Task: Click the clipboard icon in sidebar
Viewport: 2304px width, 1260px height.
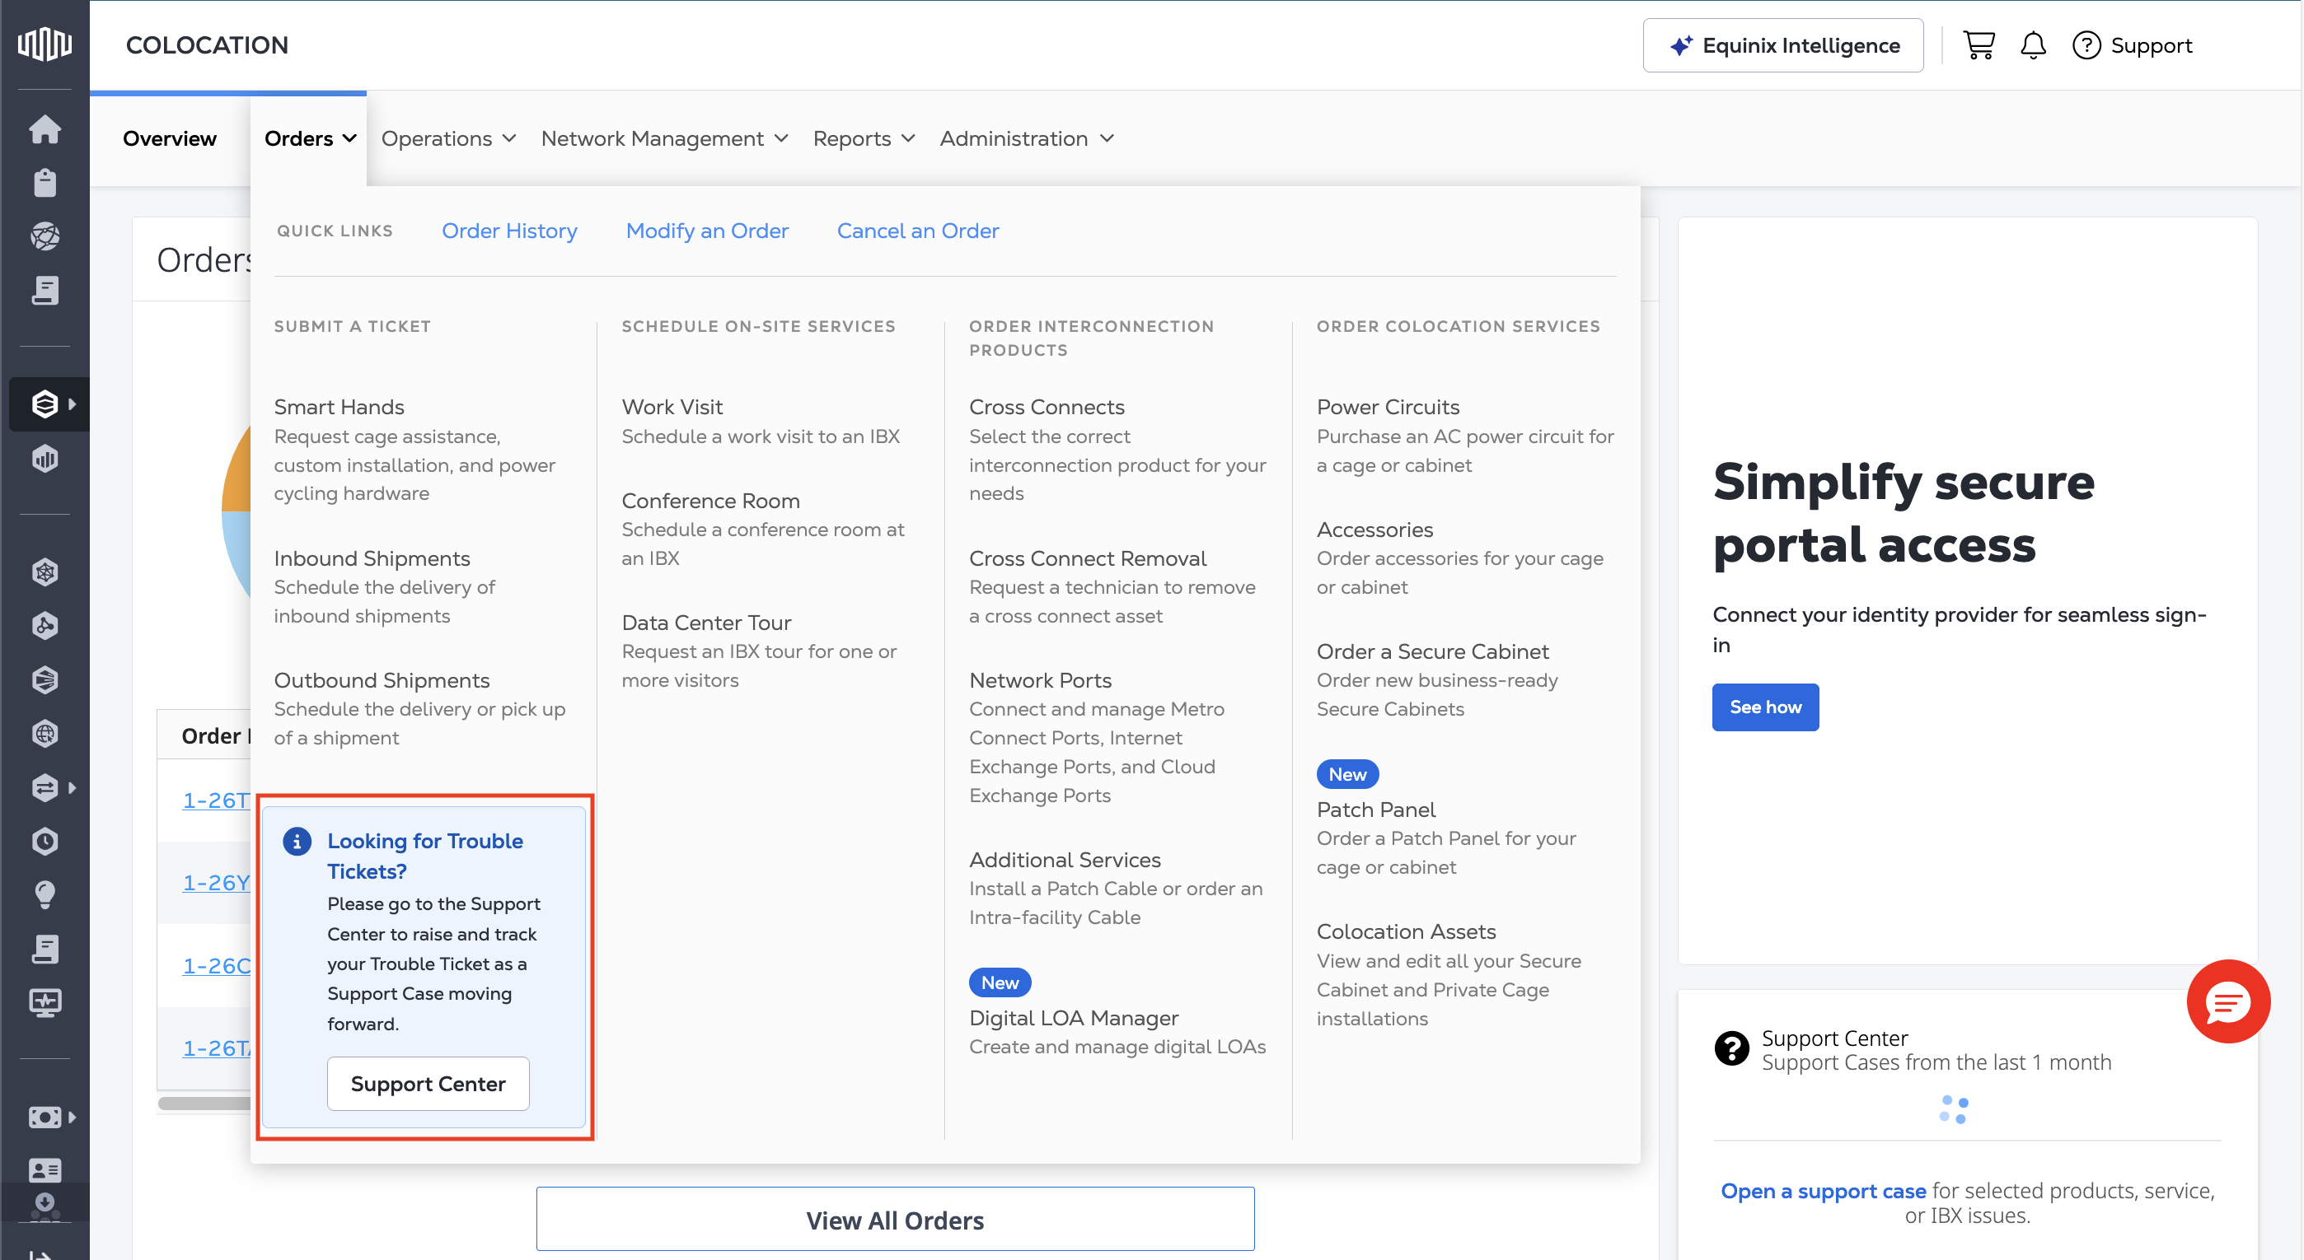Action: tap(44, 183)
